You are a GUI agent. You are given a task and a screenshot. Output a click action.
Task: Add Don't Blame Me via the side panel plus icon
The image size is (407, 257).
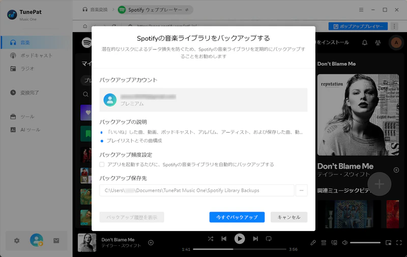pos(396,170)
